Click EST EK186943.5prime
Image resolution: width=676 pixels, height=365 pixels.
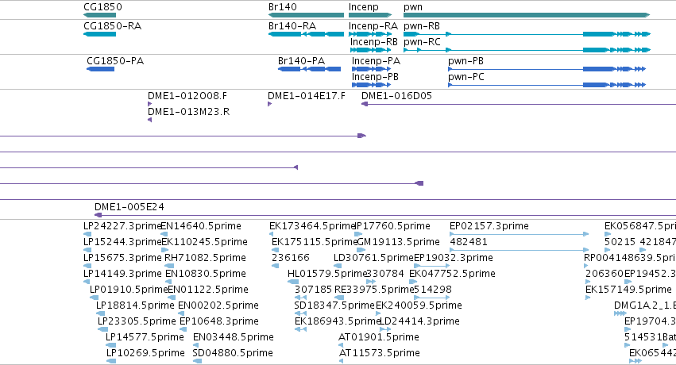point(338,321)
